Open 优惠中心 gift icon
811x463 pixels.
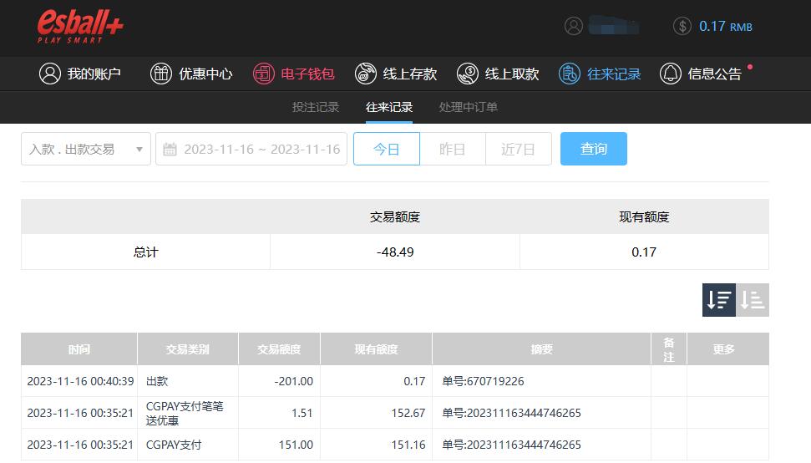pos(160,74)
